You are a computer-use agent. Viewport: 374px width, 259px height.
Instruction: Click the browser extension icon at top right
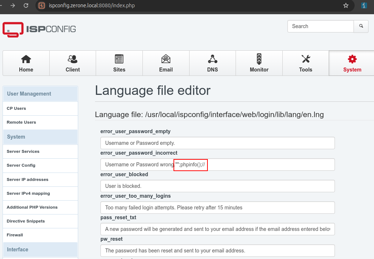364,5
